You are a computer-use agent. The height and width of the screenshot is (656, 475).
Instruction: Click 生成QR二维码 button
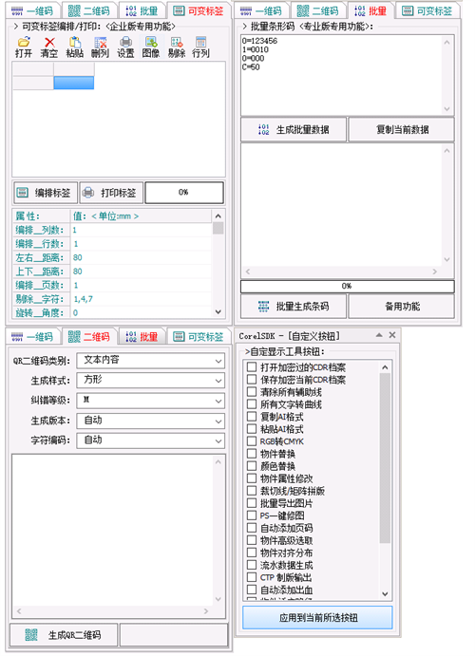(64, 635)
